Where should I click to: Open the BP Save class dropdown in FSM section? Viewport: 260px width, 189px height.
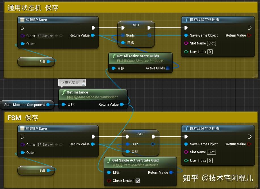pos(45,145)
